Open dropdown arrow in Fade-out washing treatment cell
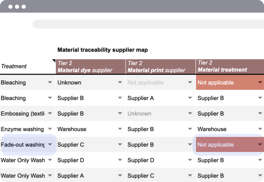This screenshot has width=264, height=182. pos(50,145)
